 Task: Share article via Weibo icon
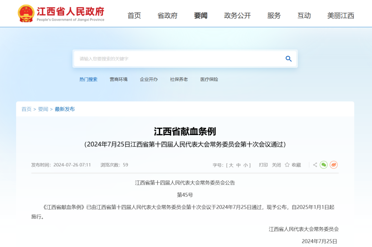click(333, 165)
